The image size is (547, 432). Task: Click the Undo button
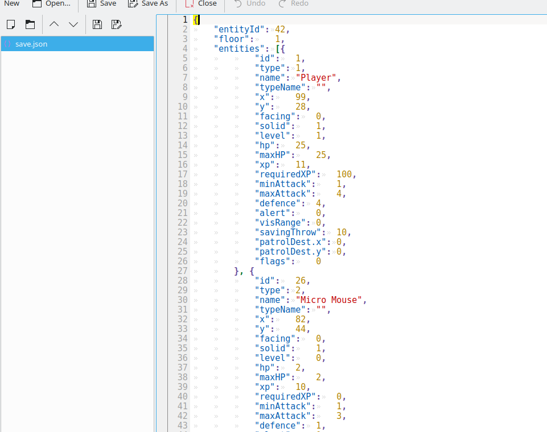pyautogui.click(x=249, y=3)
